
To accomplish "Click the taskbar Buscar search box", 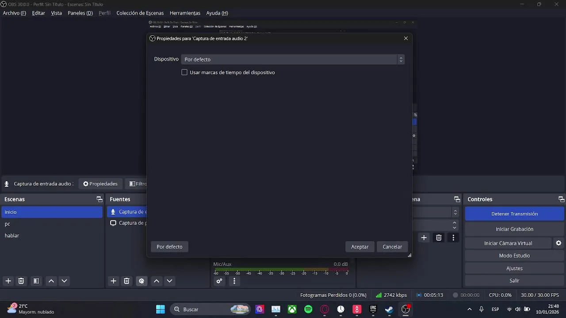I will point(210,309).
